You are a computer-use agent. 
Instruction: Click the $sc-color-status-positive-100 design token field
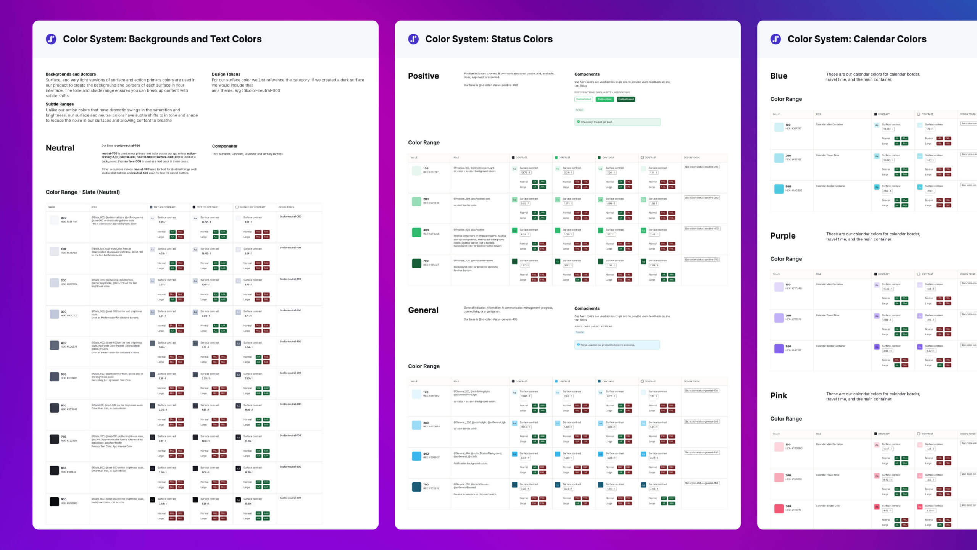[x=701, y=167]
